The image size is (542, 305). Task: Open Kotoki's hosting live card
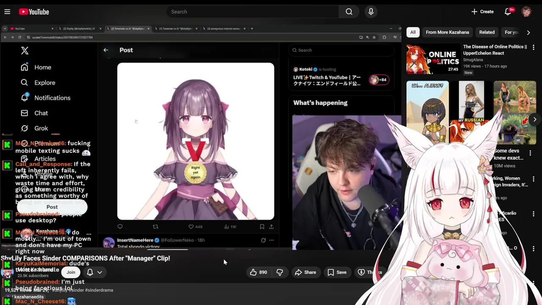tap(341, 77)
